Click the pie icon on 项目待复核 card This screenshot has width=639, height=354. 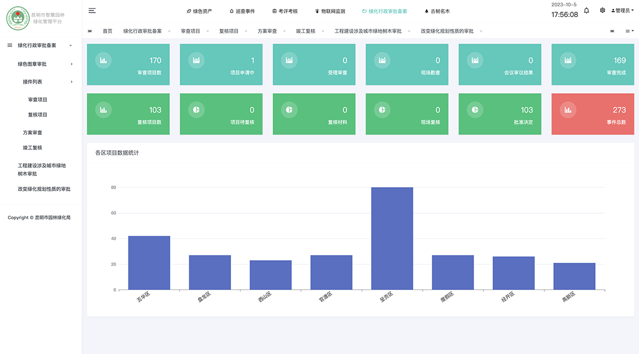click(x=196, y=110)
